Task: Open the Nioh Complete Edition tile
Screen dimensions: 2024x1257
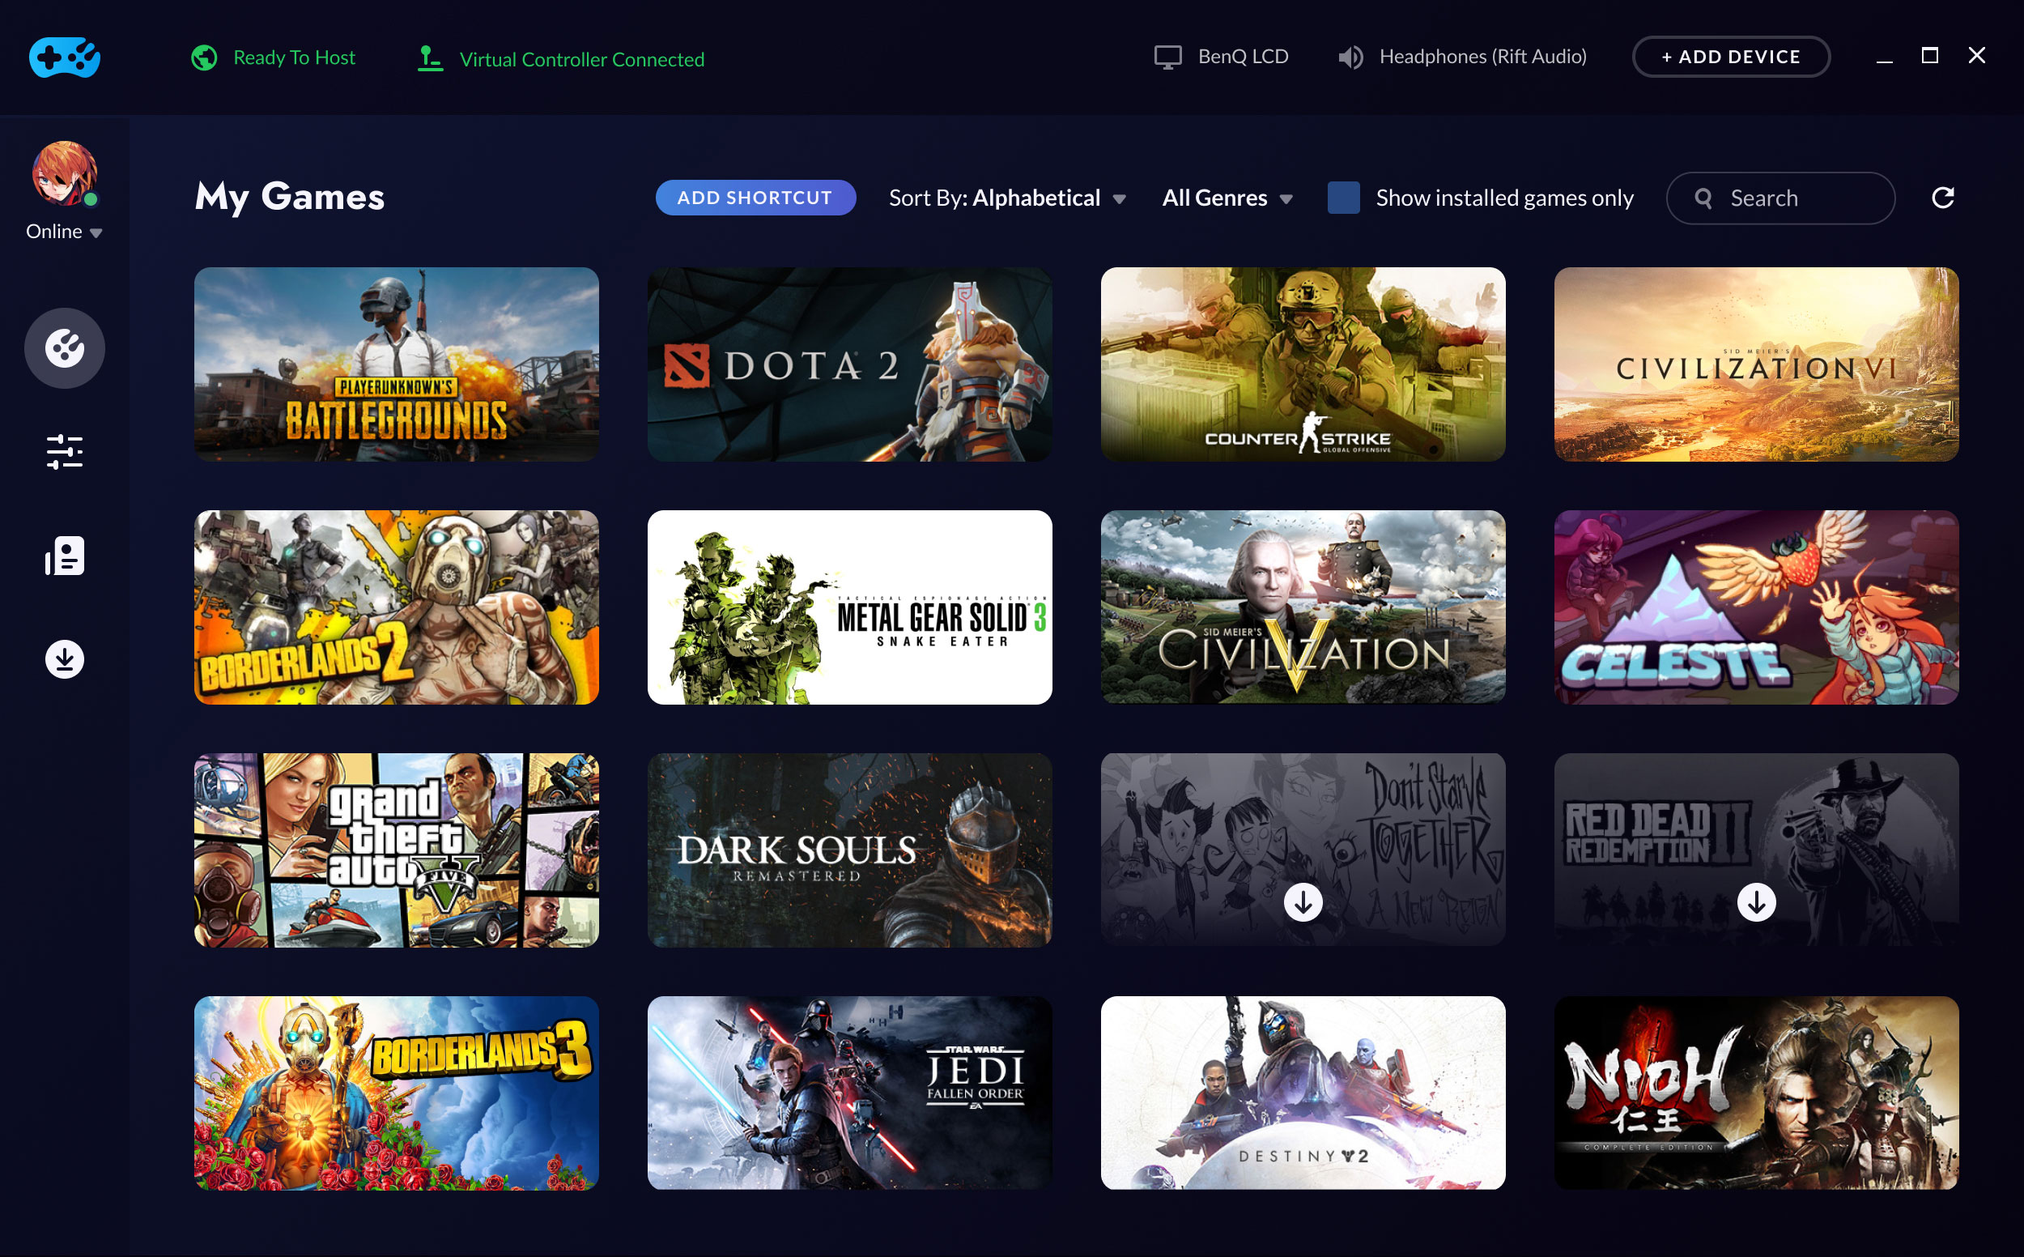Action: 1757,1093
